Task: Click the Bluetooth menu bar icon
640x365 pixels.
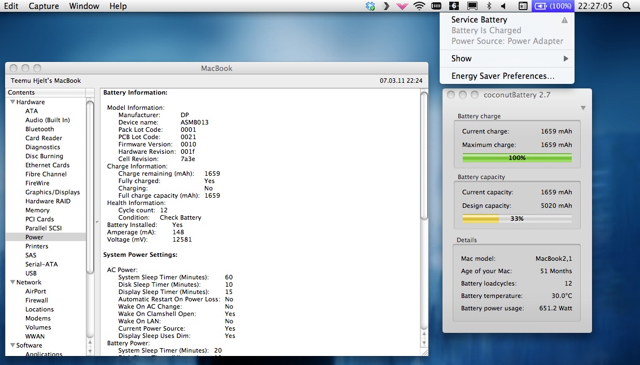Action: 489,6
